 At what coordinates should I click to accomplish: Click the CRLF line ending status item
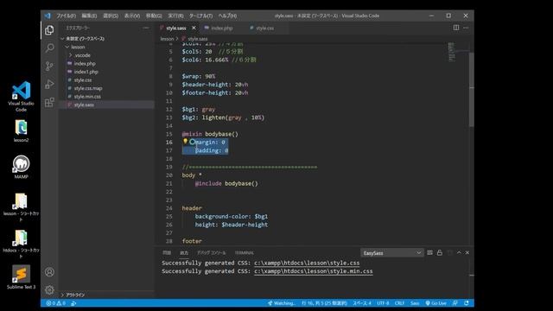click(399, 303)
